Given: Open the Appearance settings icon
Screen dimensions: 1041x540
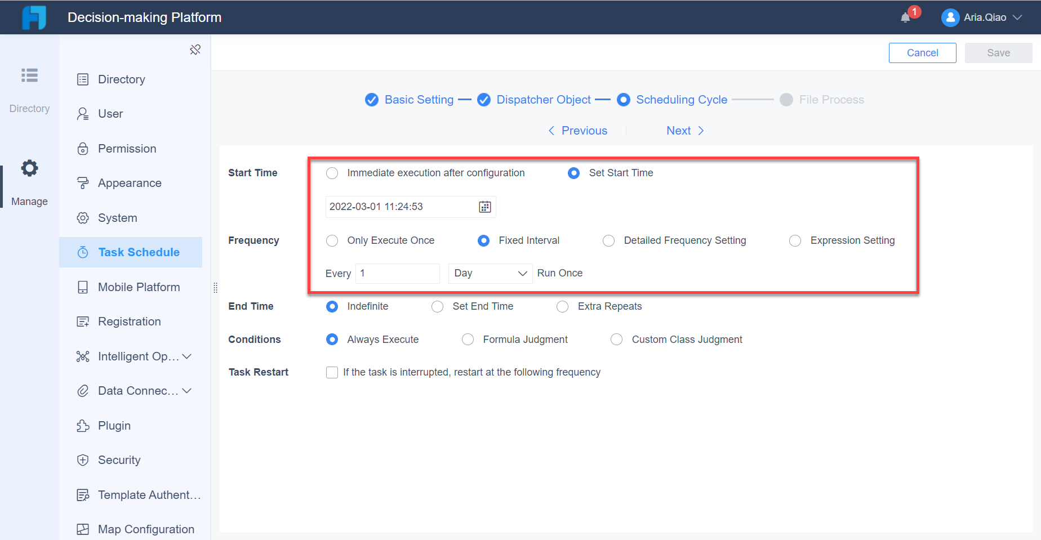Looking at the screenshot, I should (83, 182).
